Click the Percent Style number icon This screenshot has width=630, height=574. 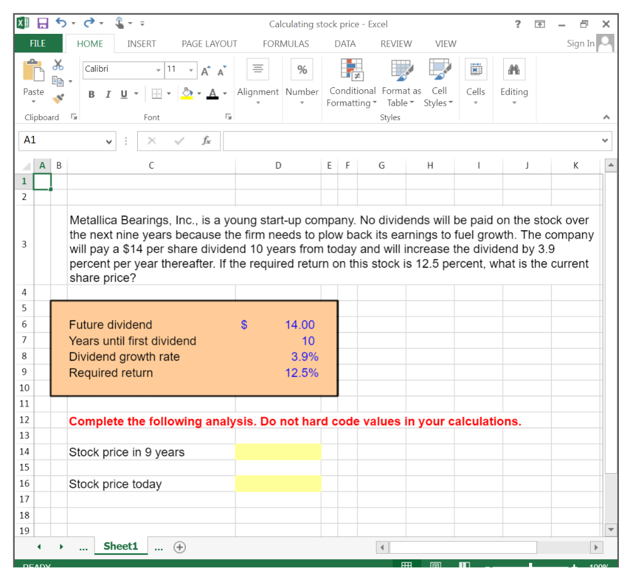pos(301,70)
